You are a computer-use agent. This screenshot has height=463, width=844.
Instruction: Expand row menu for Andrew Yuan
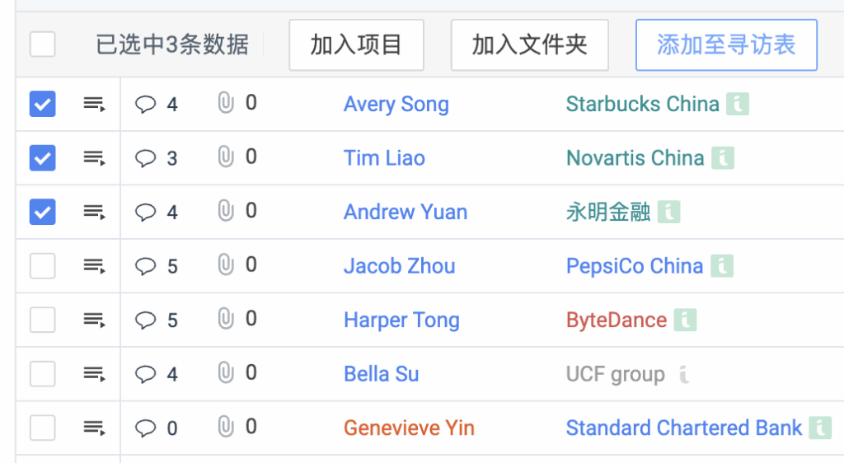coord(94,212)
